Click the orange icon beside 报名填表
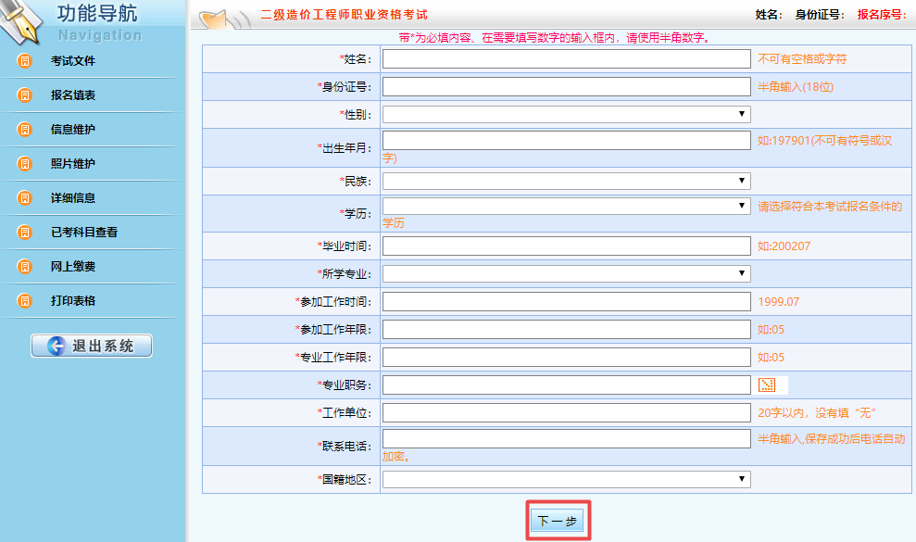This screenshot has height=542, width=916. coord(24,95)
